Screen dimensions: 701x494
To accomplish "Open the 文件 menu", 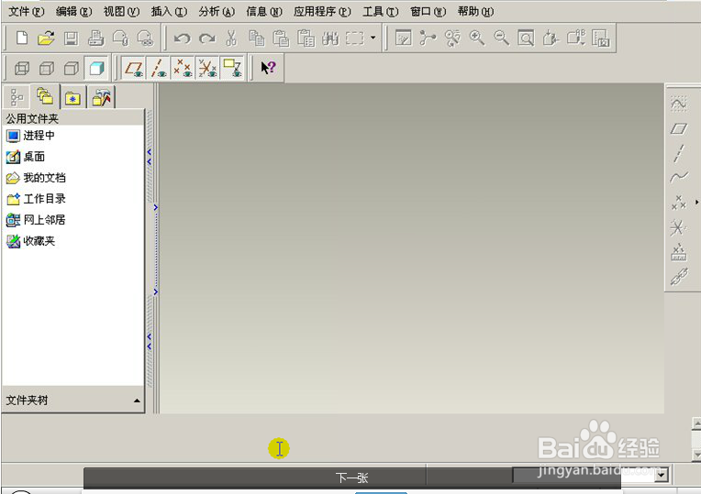I will click(x=27, y=12).
